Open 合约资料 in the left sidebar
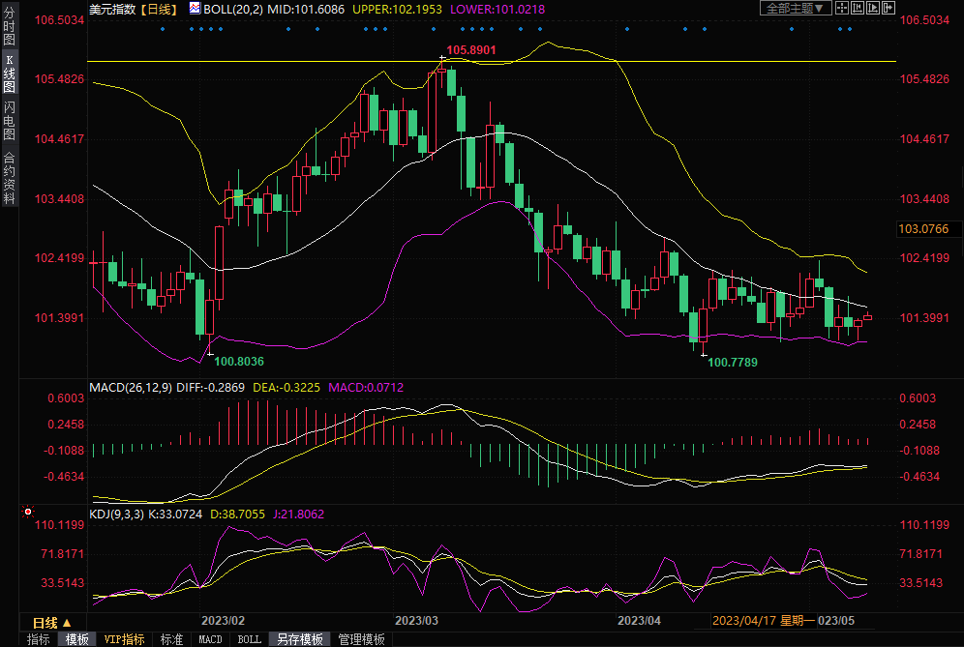 (9, 177)
